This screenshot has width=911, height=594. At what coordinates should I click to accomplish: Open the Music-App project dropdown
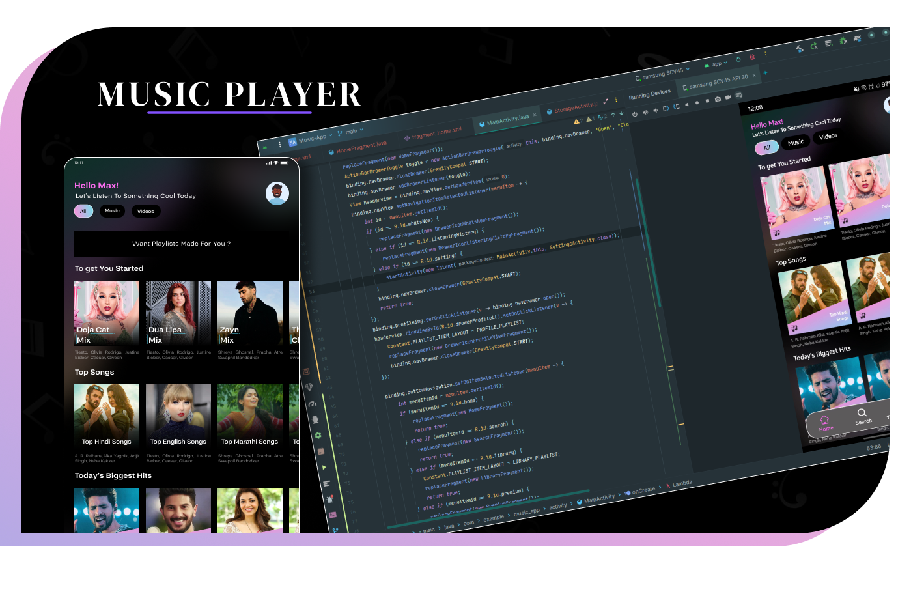click(x=311, y=138)
